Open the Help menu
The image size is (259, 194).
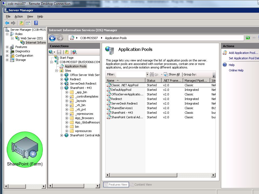coord(40,16)
